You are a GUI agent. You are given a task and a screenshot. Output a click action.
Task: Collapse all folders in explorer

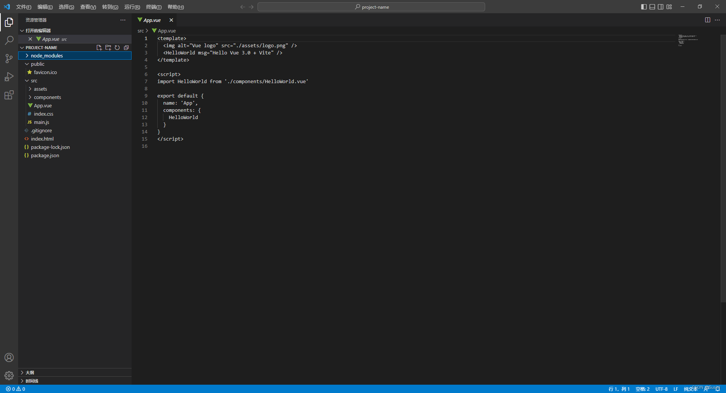[x=126, y=48]
